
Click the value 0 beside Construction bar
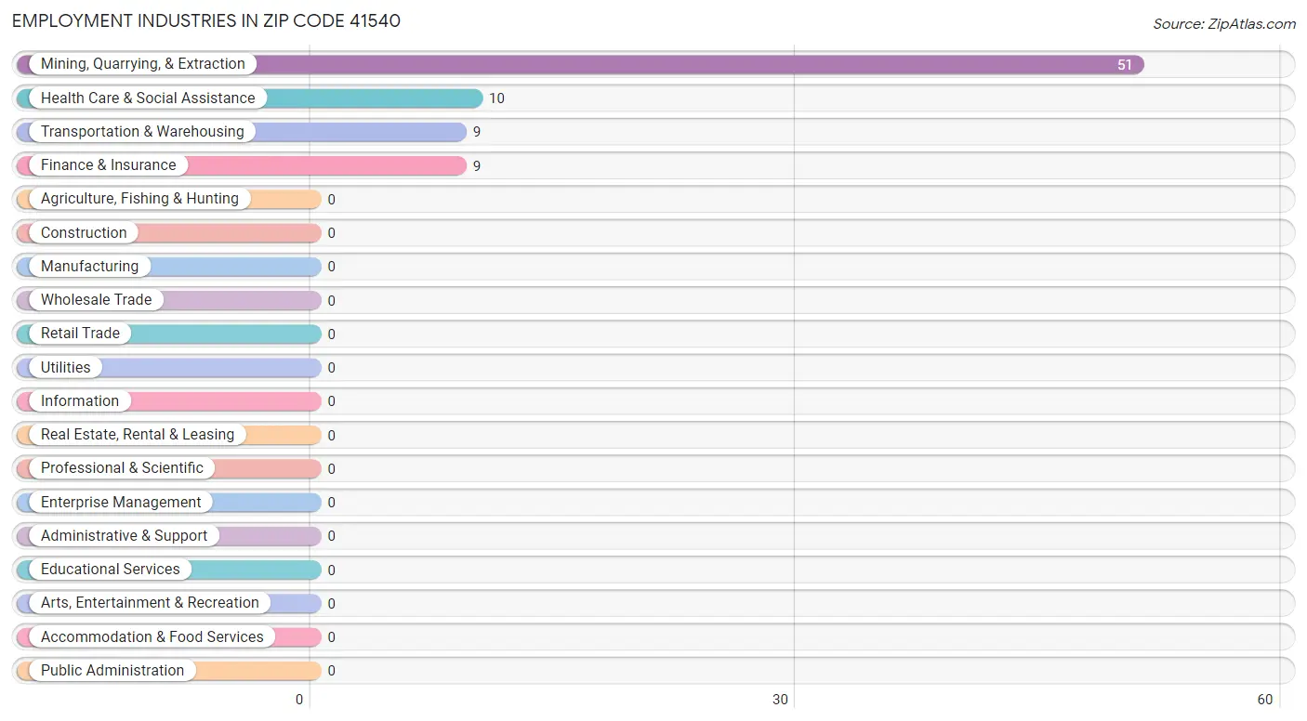(332, 233)
